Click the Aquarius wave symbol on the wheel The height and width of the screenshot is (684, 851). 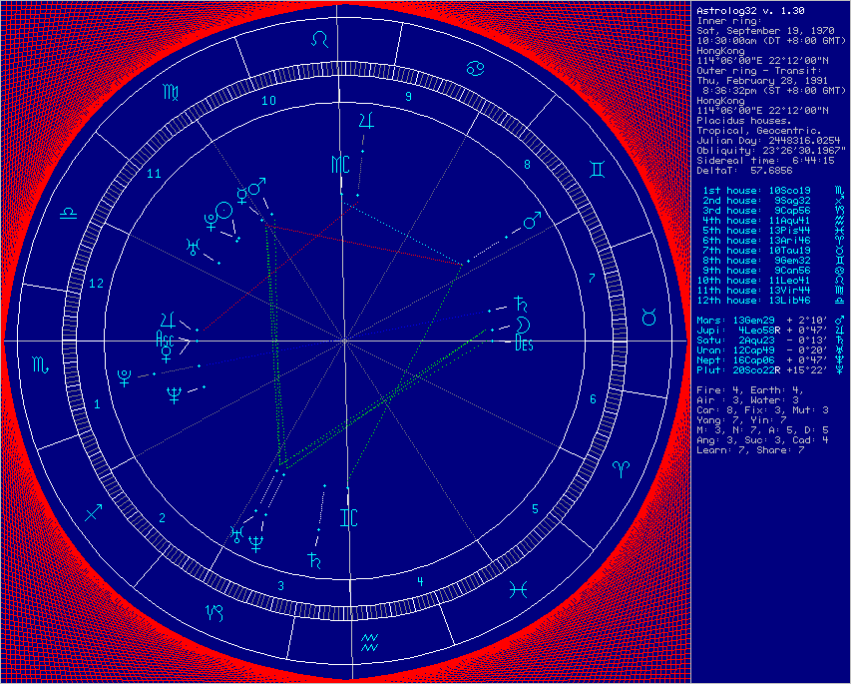point(369,641)
